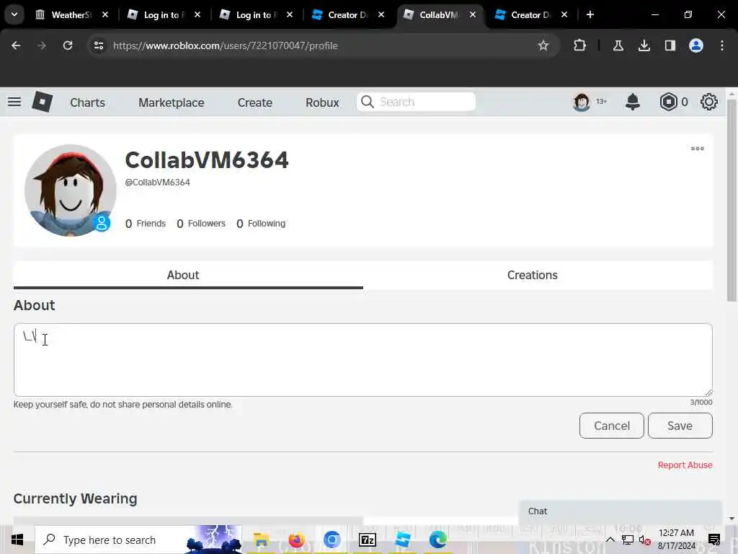Open the Chat panel
The height and width of the screenshot is (554, 738).
pyautogui.click(x=621, y=511)
